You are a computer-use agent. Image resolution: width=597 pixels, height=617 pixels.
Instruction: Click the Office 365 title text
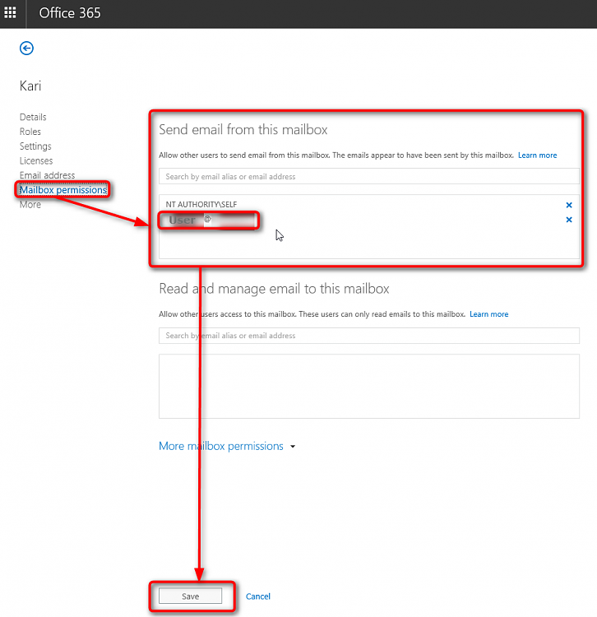coord(70,13)
